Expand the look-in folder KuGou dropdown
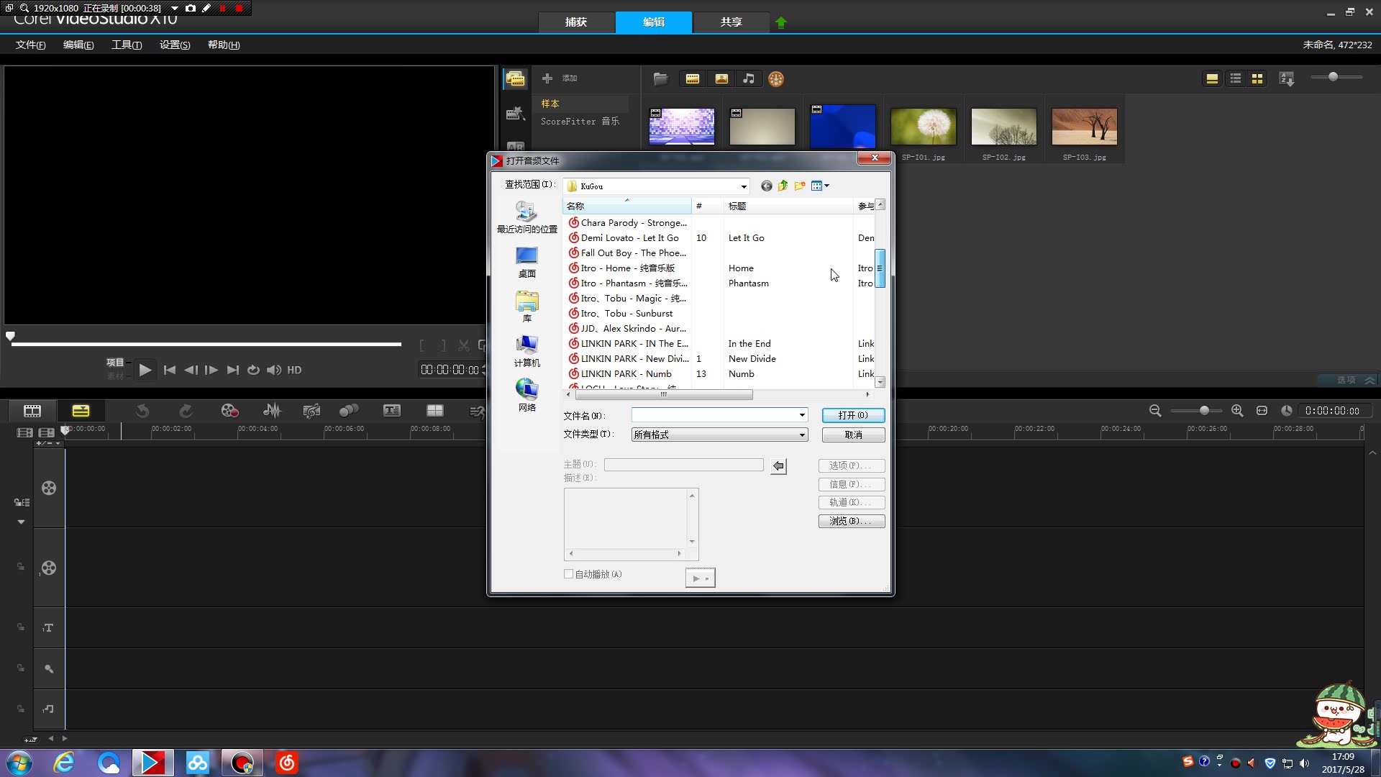The image size is (1381, 777). click(x=744, y=186)
